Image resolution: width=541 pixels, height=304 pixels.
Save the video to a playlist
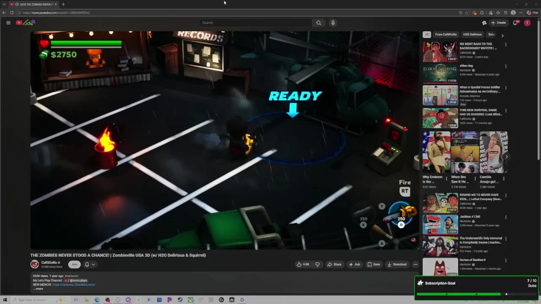373,264
